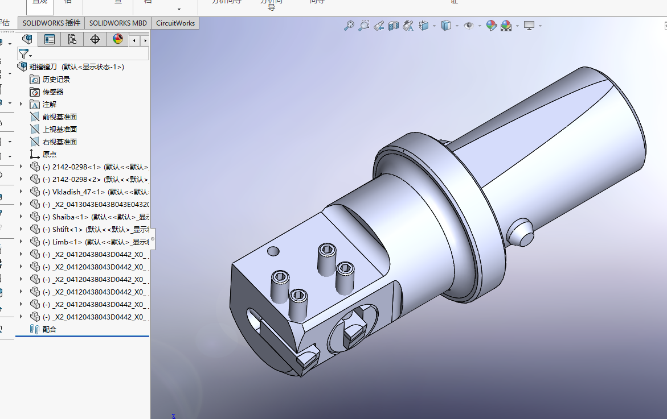Screen dimensions: 667x419
Task: Click the left manager-tabs arrow
Action: tap(134, 40)
